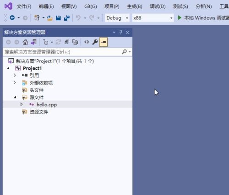Pin the 解决方案资源管理器 panel
The image size is (229, 195).
point(121,32)
